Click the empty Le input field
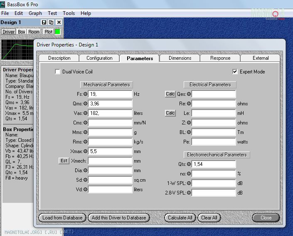Viewport: 293px width, 236px height. click(214, 113)
